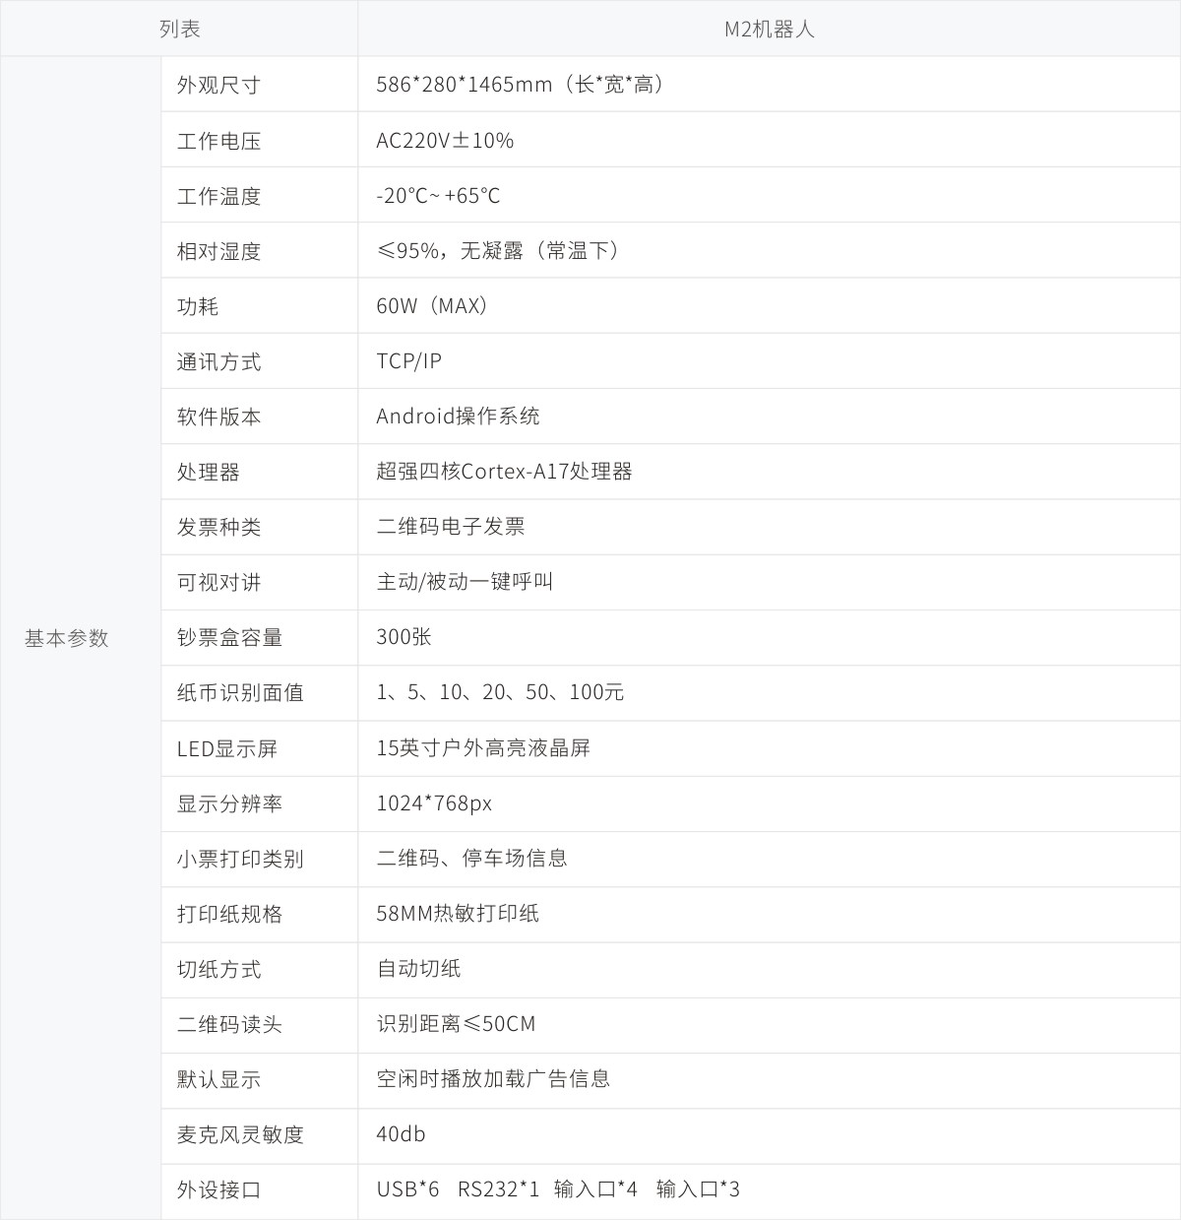Select the AC220V±10% voltage value
The width and height of the screenshot is (1181, 1220).
point(445,141)
